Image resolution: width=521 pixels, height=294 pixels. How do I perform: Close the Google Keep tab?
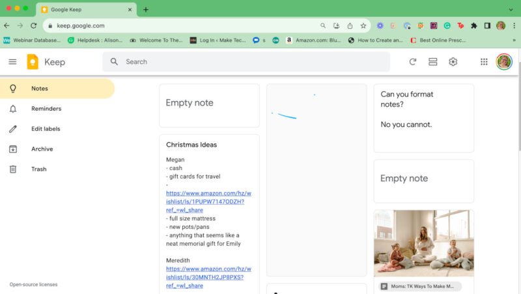[x=130, y=10]
